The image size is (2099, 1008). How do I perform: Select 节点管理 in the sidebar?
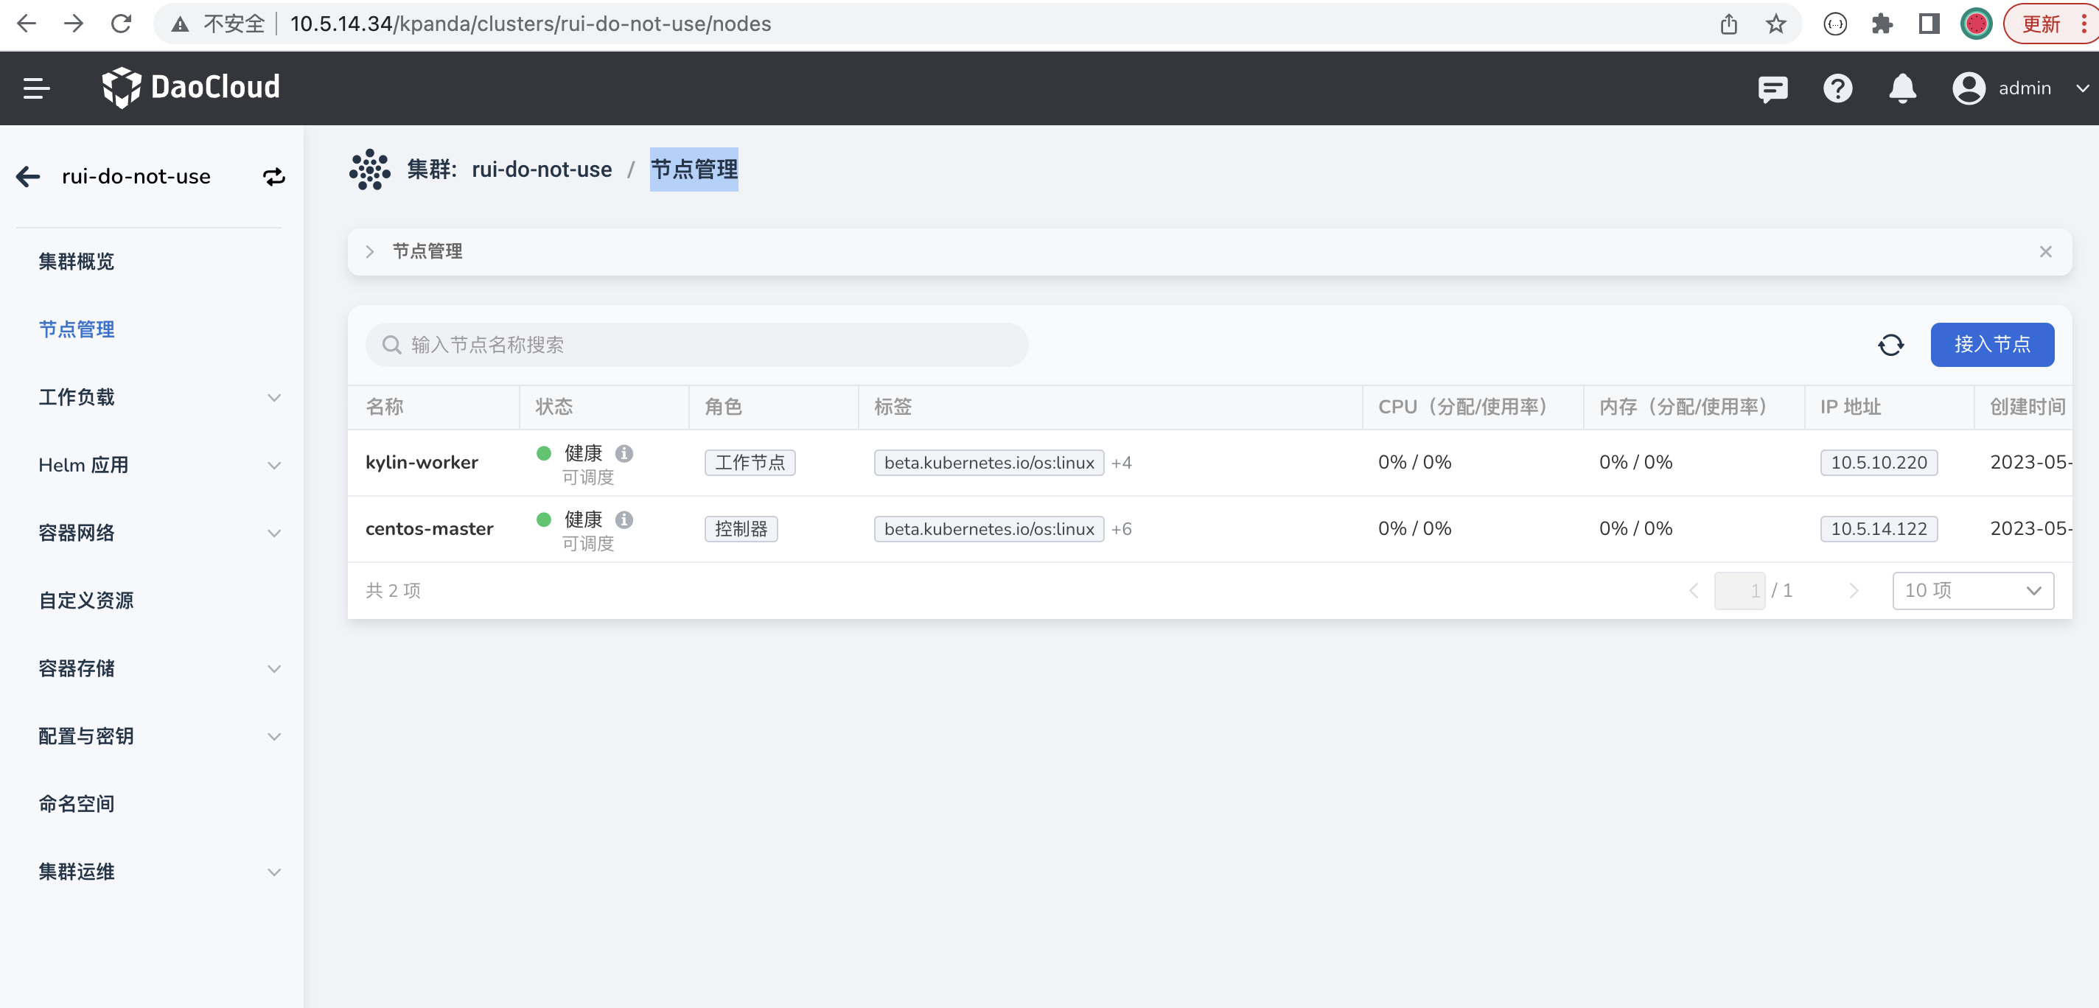[77, 329]
